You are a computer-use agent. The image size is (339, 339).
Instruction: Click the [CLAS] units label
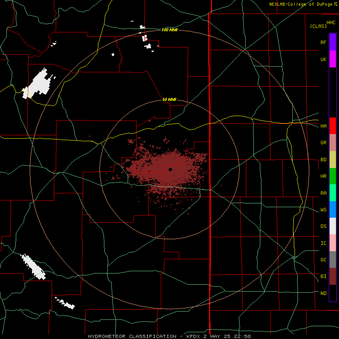point(318,26)
